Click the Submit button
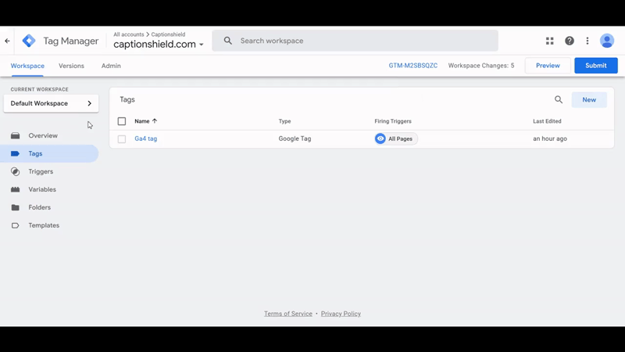Image resolution: width=625 pixels, height=352 pixels. pyautogui.click(x=596, y=66)
